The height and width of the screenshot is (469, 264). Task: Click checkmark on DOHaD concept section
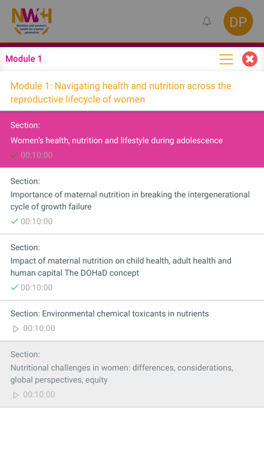[x=14, y=287]
